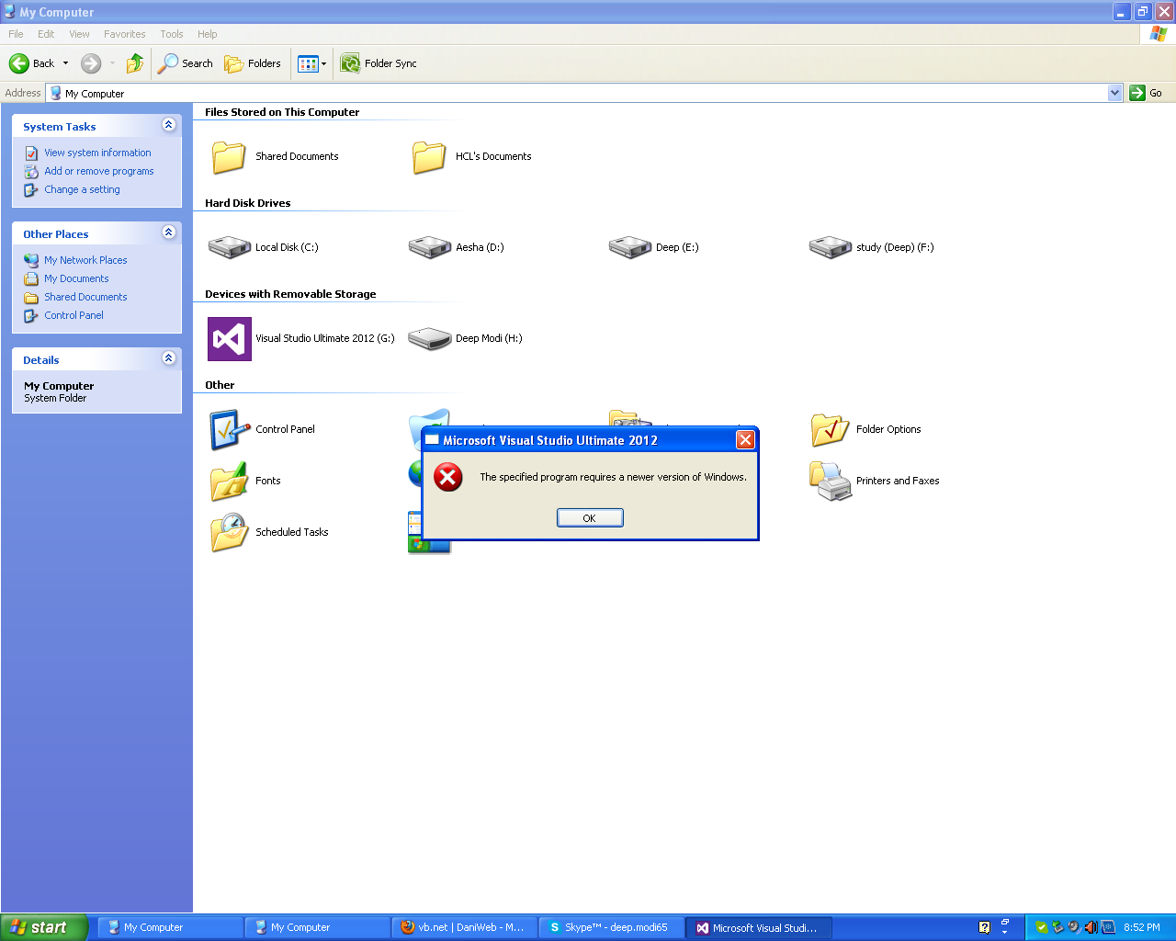This screenshot has height=941, width=1176.
Task: Click Change a setting link
Action: point(82,189)
